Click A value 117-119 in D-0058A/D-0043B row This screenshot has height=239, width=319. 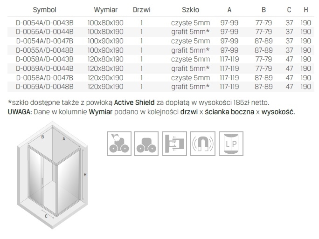click(229, 59)
